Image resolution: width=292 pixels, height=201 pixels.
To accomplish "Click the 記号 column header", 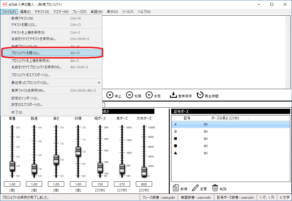I will [187, 118].
